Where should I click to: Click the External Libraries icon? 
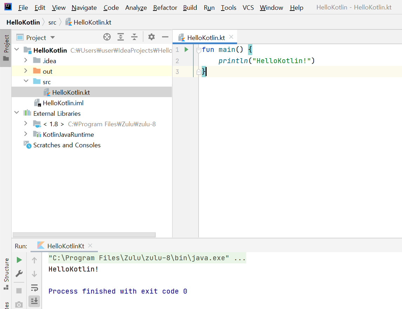click(x=27, y=113)
